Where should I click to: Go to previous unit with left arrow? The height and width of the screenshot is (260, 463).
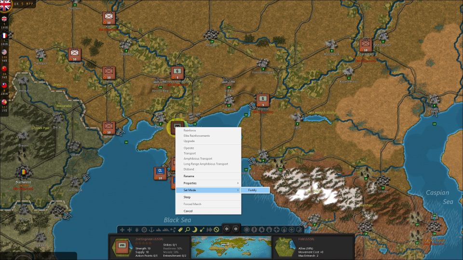coord(227,229)
